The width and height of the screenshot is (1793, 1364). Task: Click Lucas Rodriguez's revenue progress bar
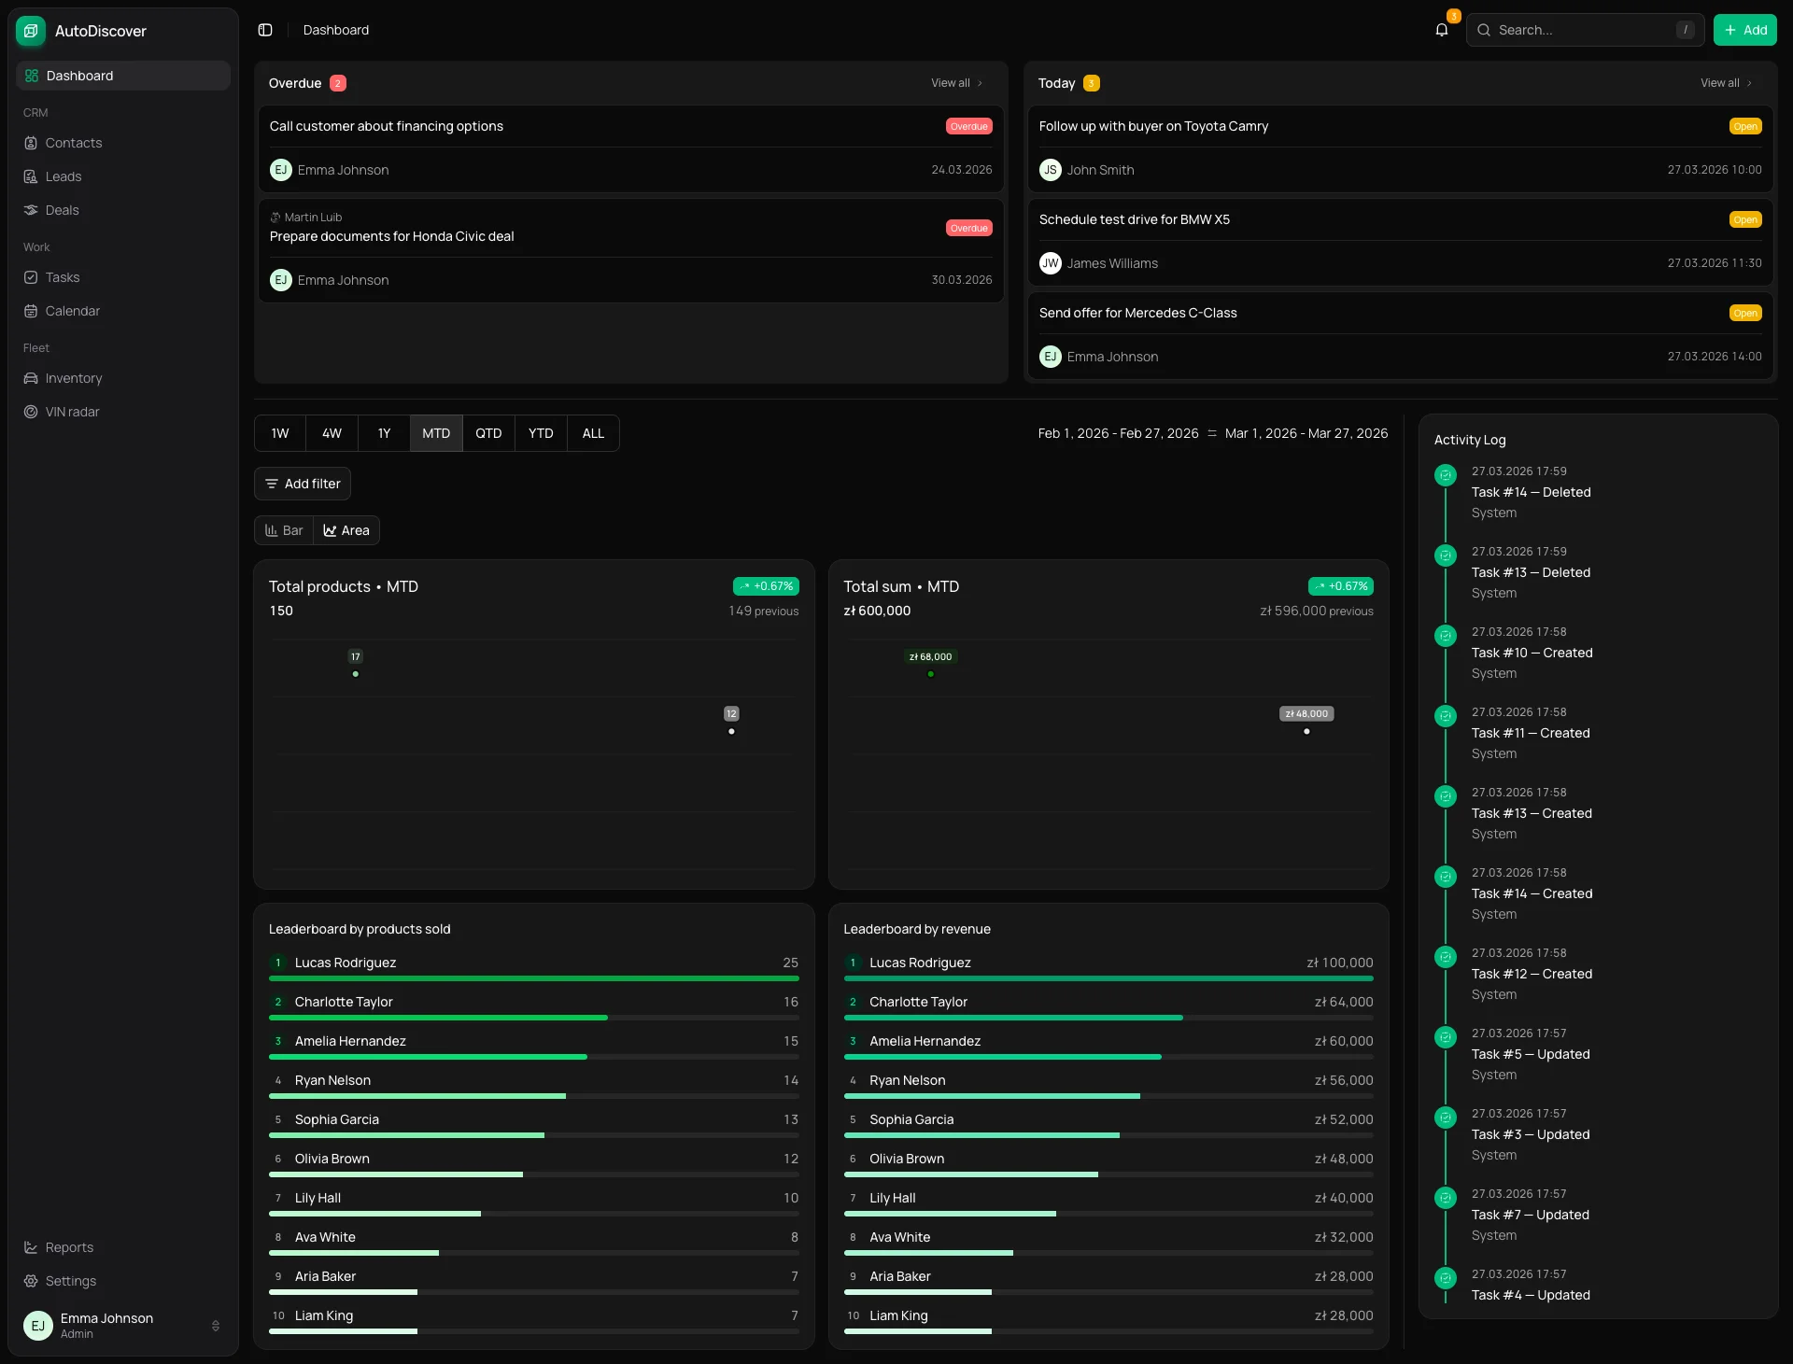[1108, 978]
